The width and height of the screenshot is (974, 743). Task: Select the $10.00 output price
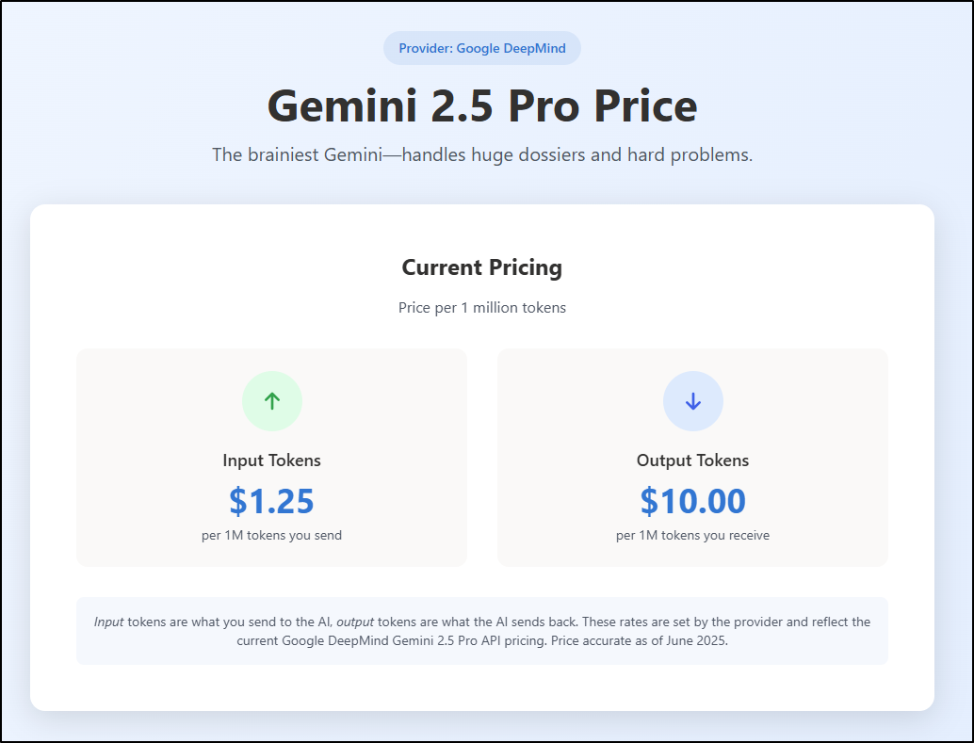coord(692,501)
